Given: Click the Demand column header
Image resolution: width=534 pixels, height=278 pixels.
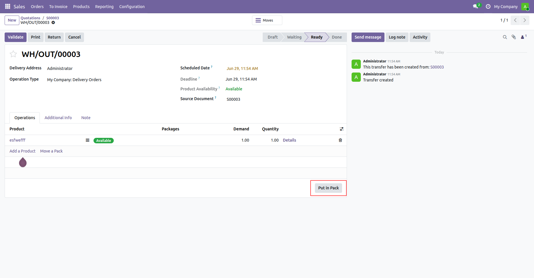Looking at the screenshot, I should coord(241,129).
